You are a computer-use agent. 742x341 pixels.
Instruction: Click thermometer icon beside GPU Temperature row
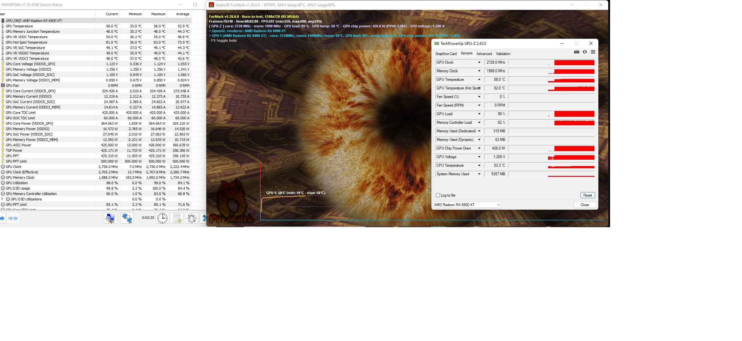tap(3, 26)
